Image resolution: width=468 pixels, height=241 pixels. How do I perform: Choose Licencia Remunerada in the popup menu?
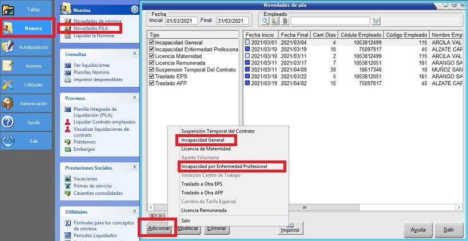tap(203, 210)
